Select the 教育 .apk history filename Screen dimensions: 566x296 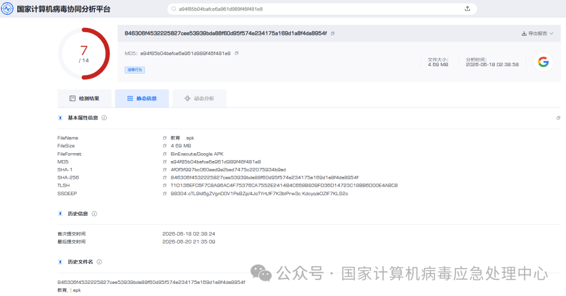(69, 290)
